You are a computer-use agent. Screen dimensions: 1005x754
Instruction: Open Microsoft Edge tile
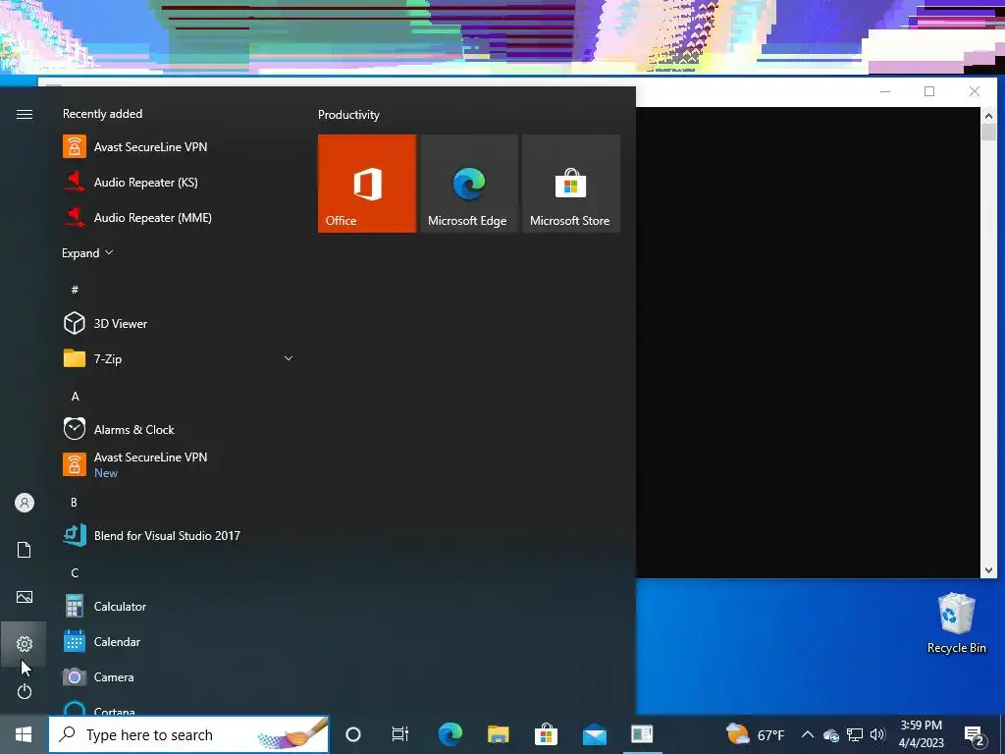tap(468, 184)
